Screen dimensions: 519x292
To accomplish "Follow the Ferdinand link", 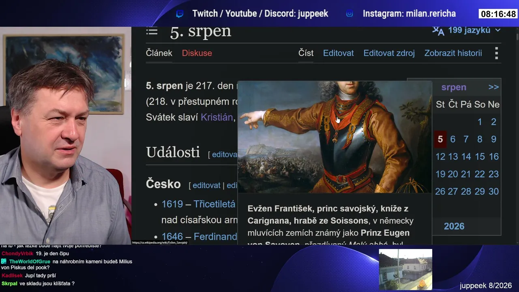I will coord(215,236).
